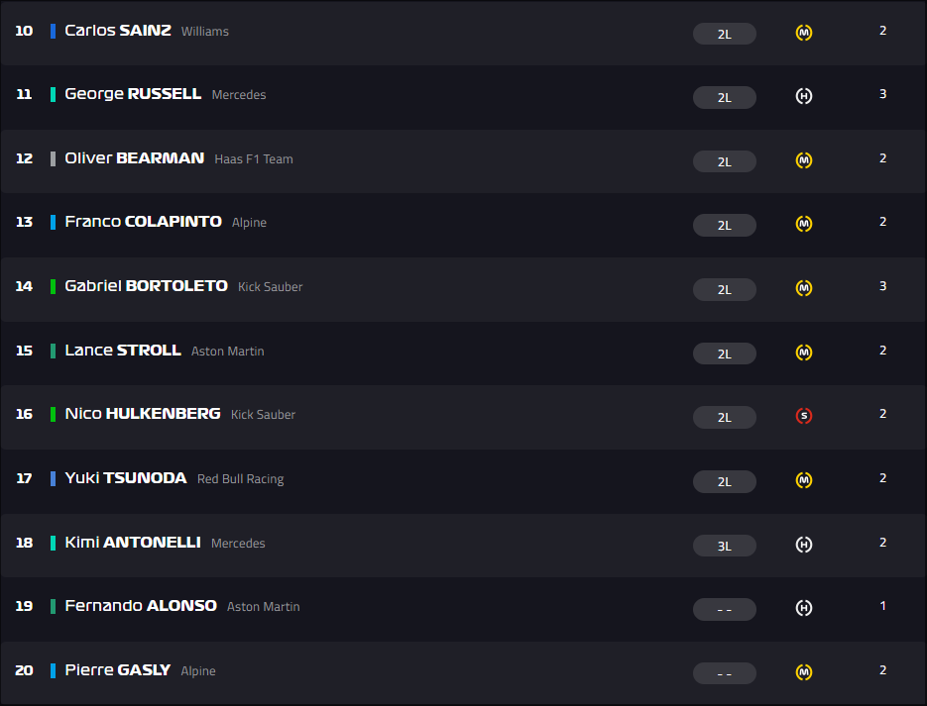
Task: Click the Williams blue team color bar
Action: coord(53,31)
